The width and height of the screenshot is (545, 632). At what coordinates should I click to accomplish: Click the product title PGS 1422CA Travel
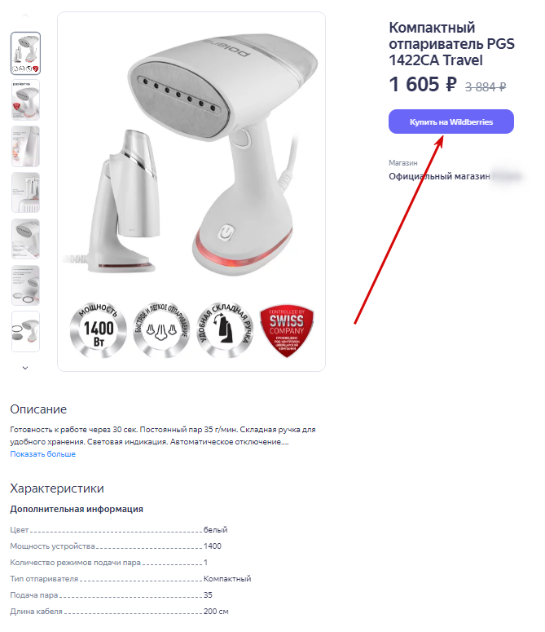click(x=451, y=44)
